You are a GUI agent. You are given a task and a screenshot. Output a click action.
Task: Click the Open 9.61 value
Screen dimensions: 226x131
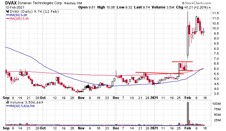click(x=87, y=7)
